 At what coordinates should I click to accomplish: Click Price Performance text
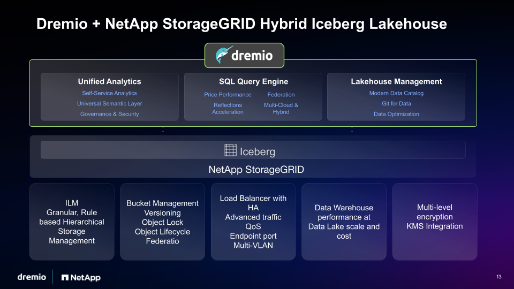coord(228,95)
